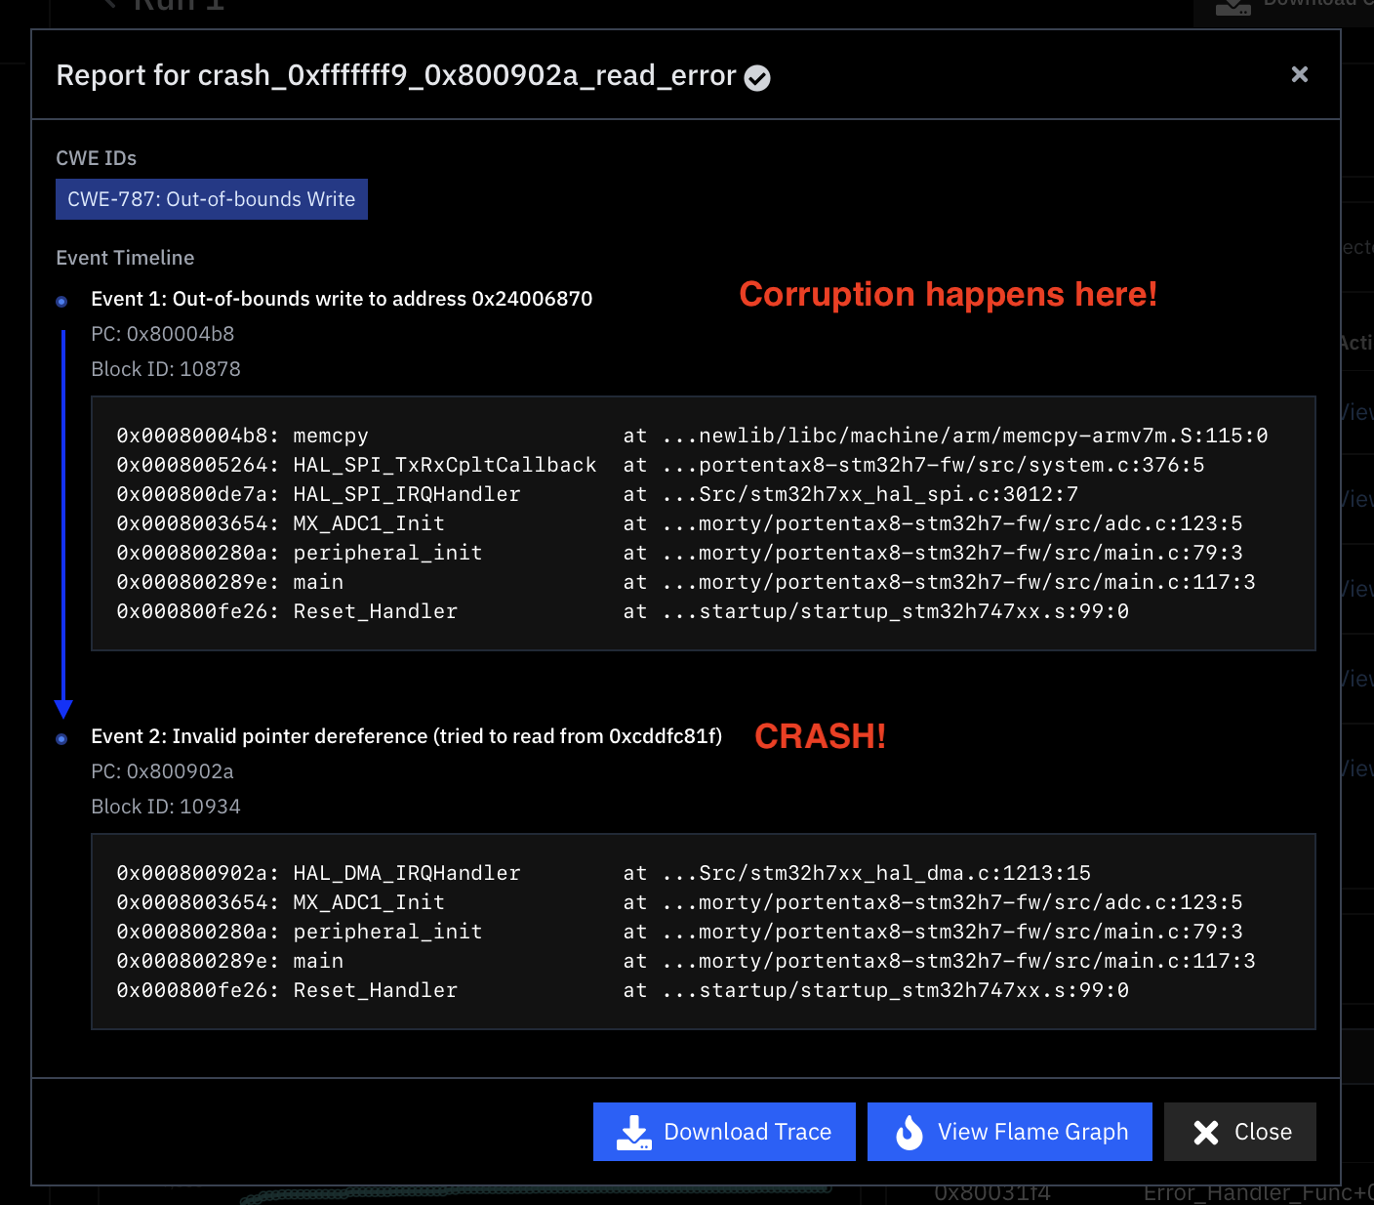The width and height of the screenshot is (1374, 1205).
Task: Open the Run 1 page behind the dialog
Action: tap(179, 7)
